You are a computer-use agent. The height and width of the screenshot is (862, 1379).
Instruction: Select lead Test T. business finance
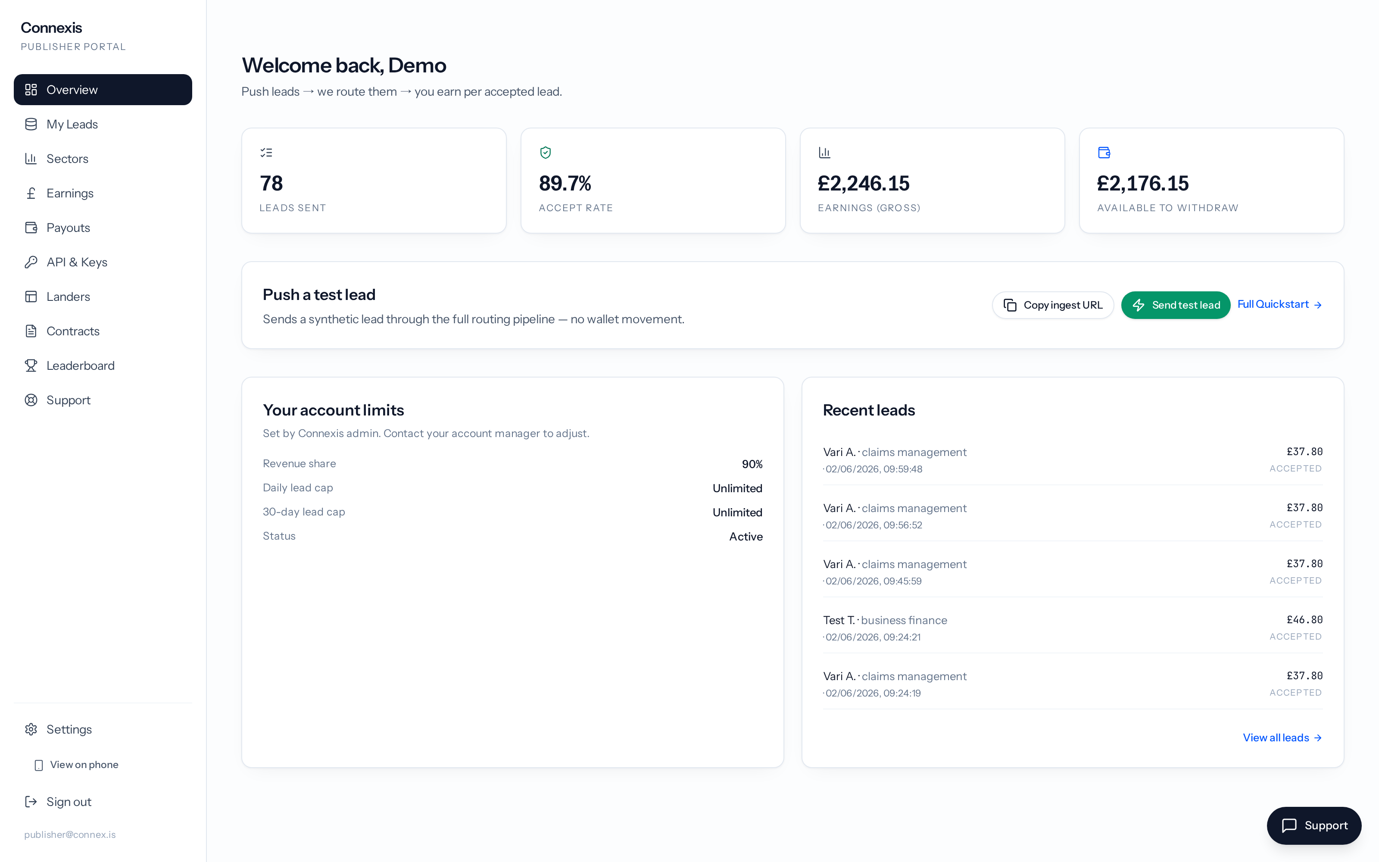coord(1073,628)
